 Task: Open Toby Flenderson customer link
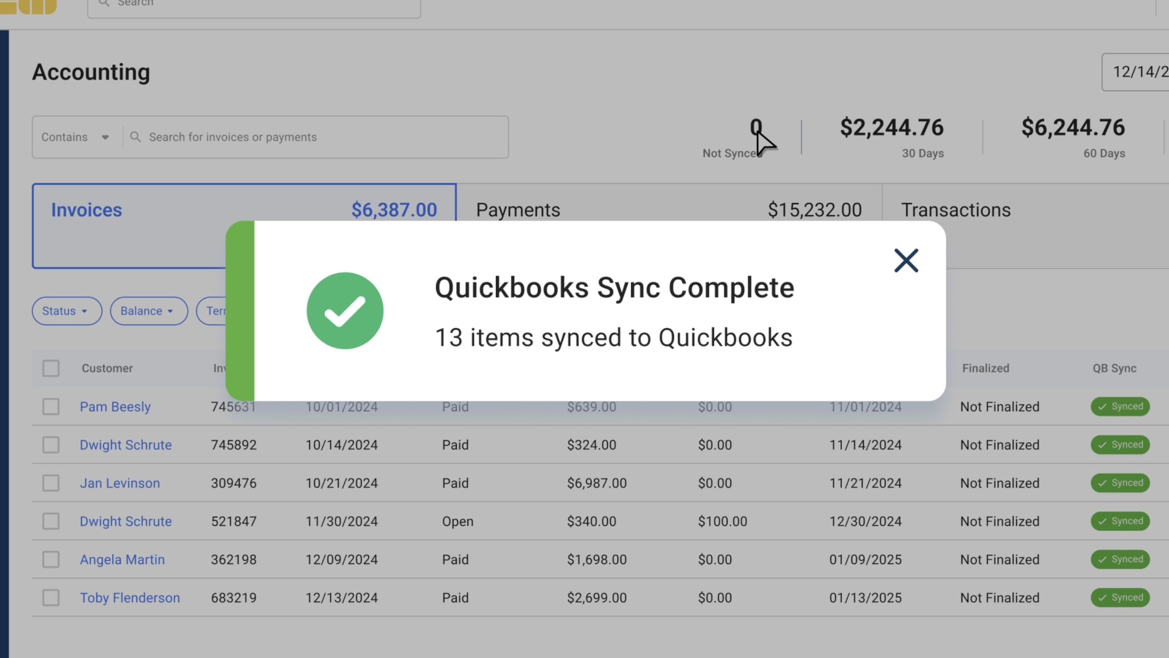click(130, 598)
